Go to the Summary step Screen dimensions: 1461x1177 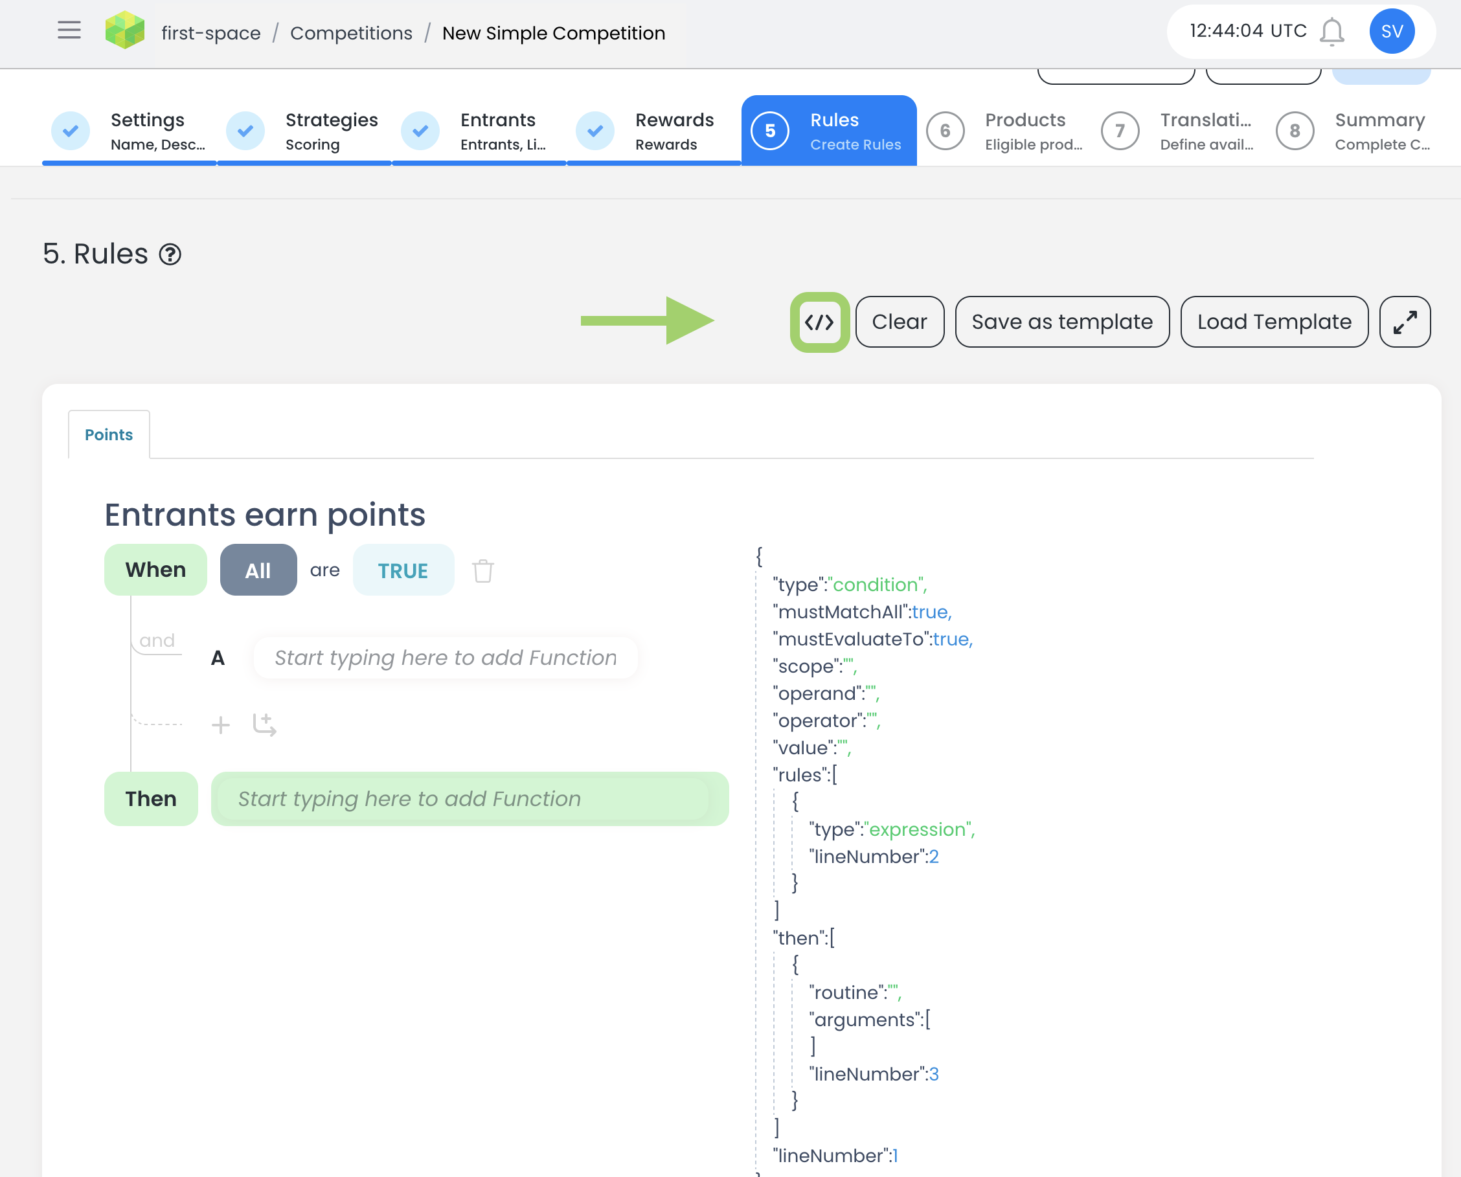pyautogui.click(x=1354, y=131)
